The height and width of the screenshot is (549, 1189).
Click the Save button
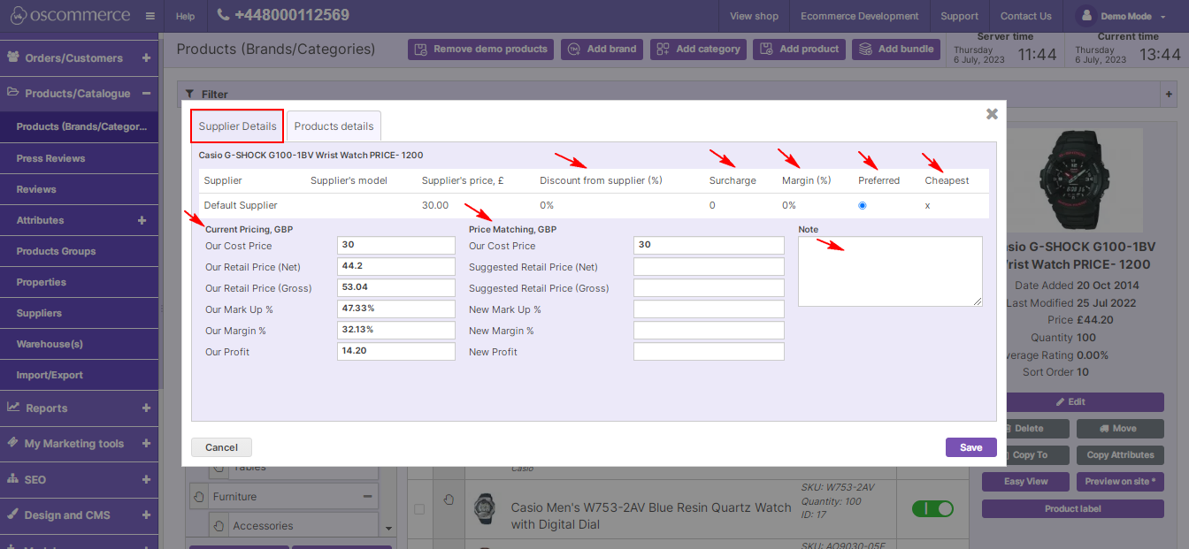pos(970,447)
